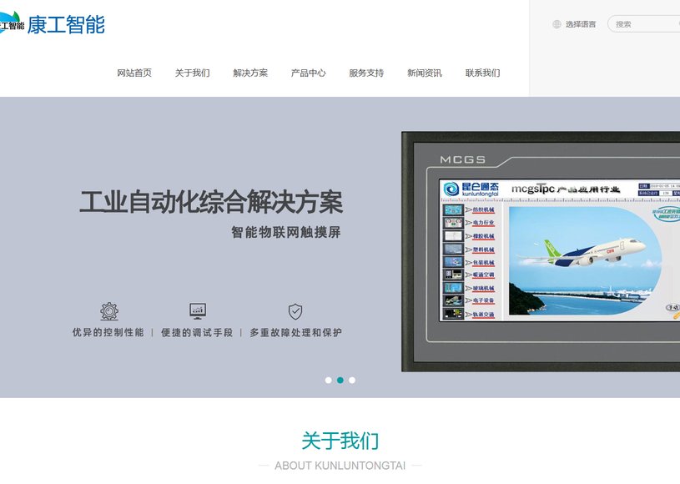Click the 康工智能 site logo
The height and width of the screenshot is (484, 680).
point(52,24)
